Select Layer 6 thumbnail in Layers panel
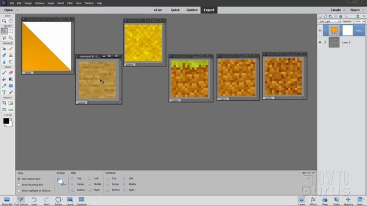Screen dimensions: 367x206 (x=334, y=42)
